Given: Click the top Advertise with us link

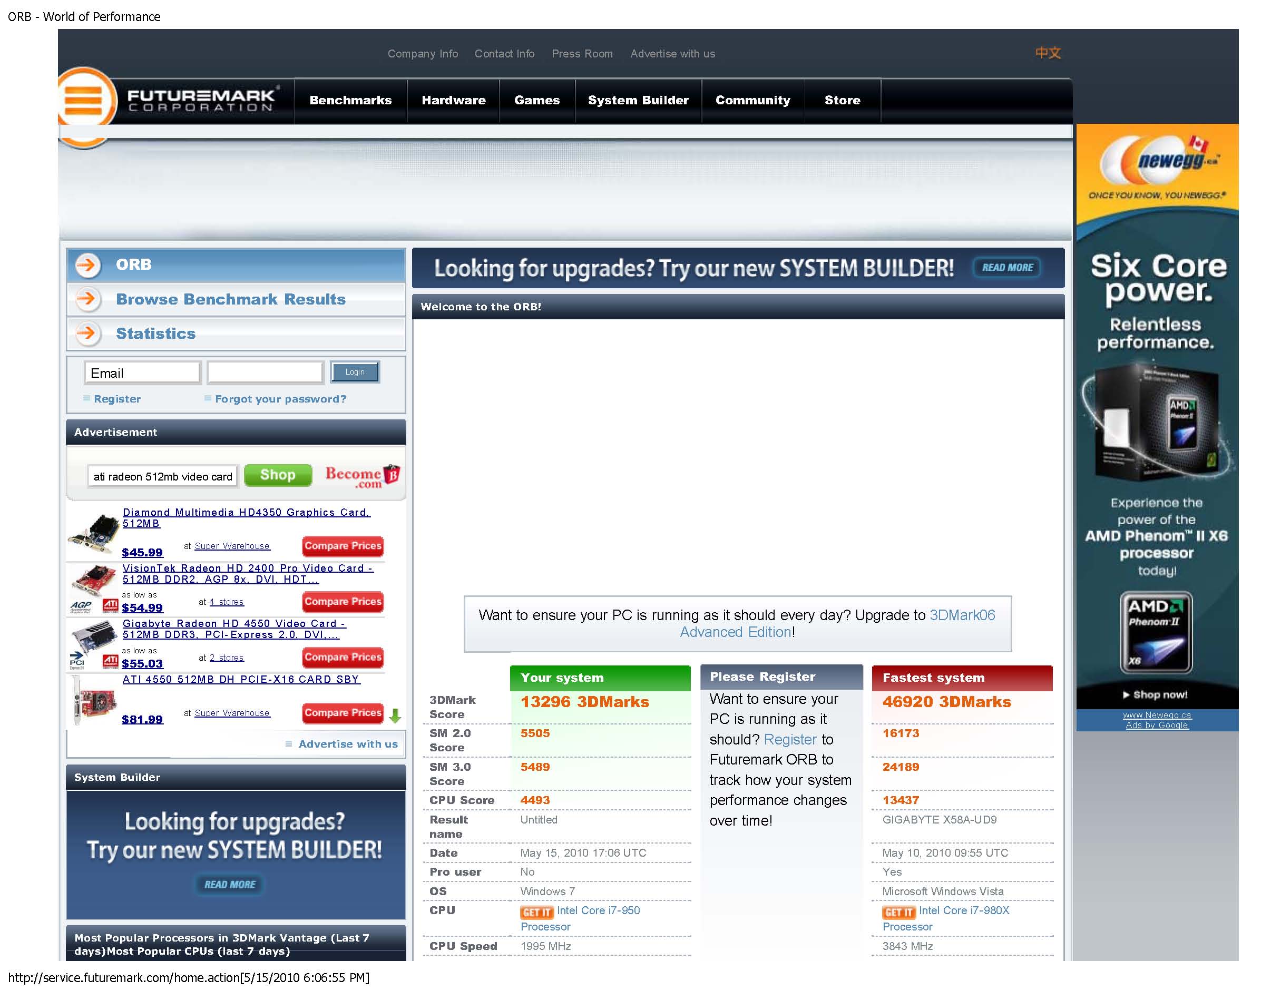Looking at the screenshot, I should pyautogui.click(x=673, y=53).
